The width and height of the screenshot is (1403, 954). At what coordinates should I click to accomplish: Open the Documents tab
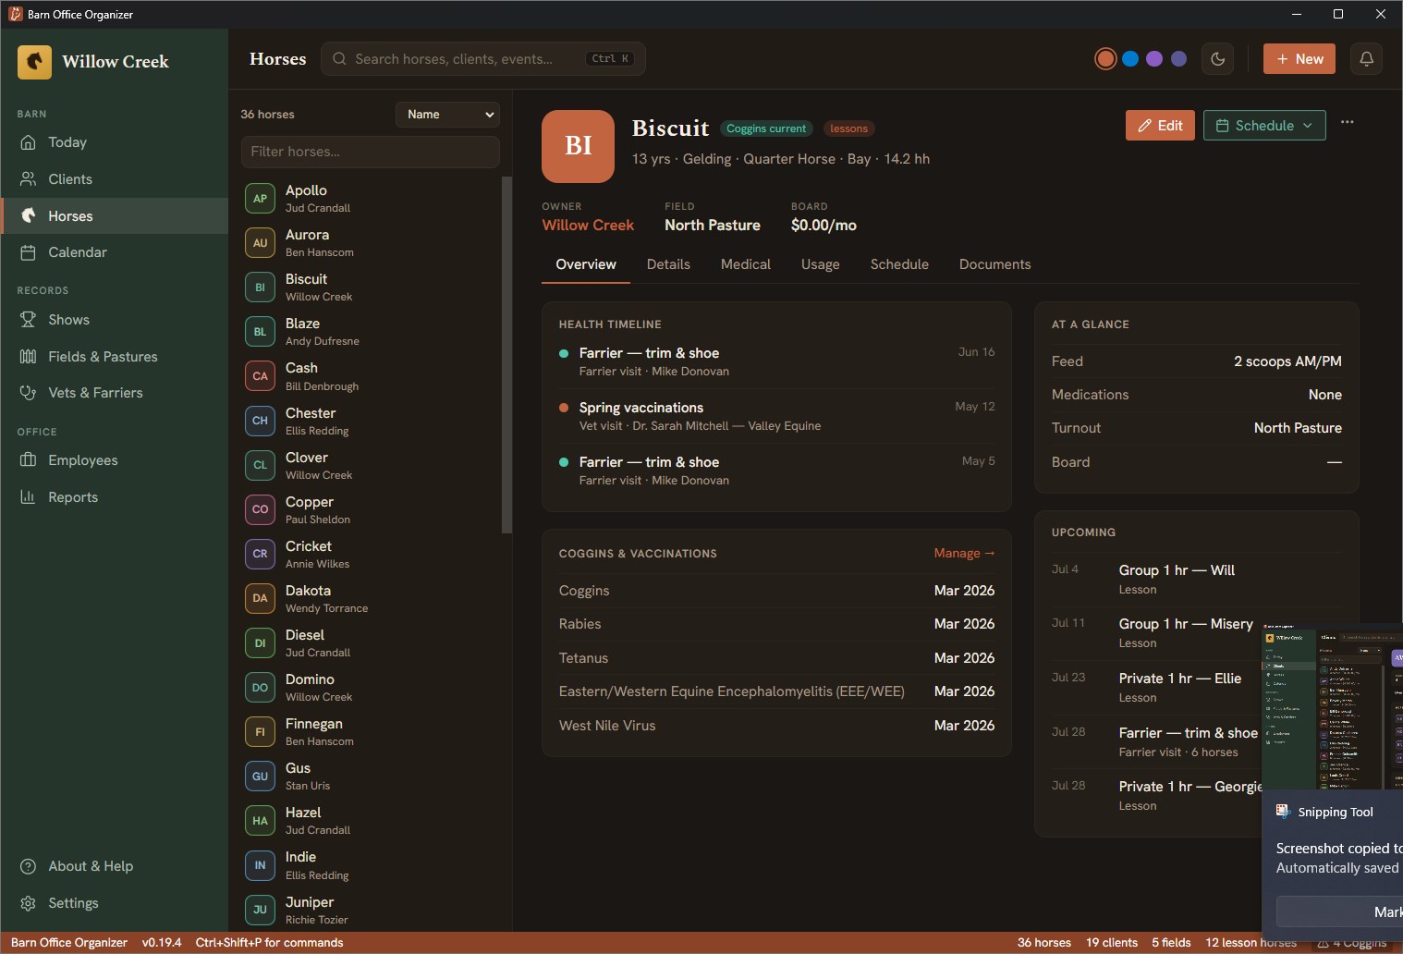coord(994,264)
